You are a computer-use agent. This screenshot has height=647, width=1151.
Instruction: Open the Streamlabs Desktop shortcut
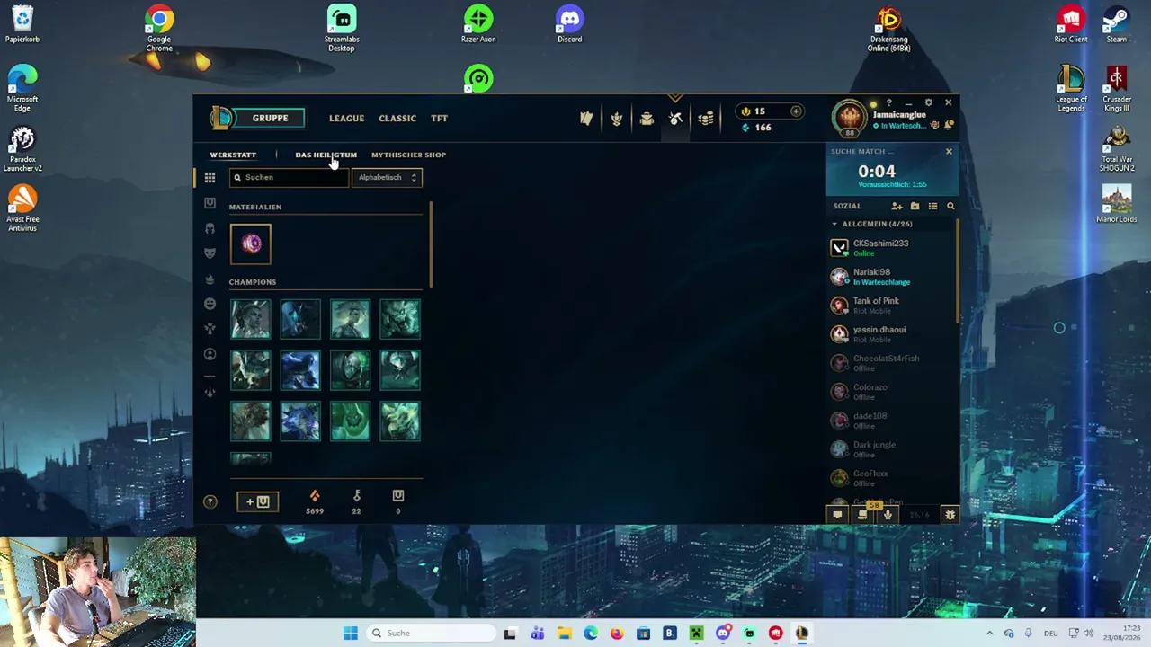coord(342,29)
